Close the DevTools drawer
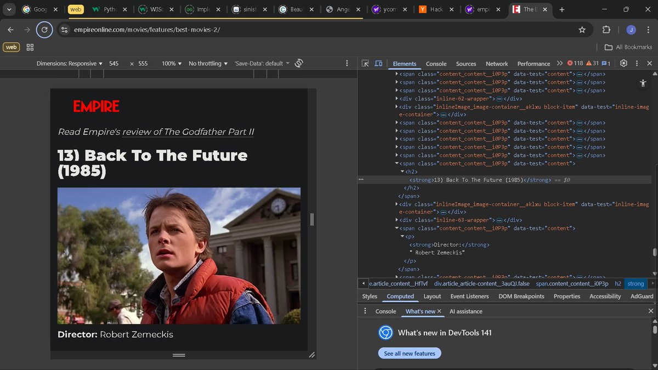The image size is (658, 370). tap(651, 311)
